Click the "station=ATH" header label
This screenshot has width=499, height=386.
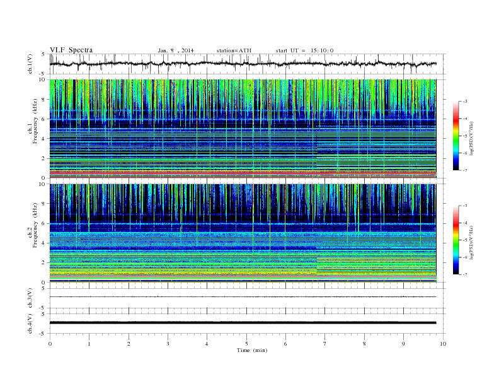coord(234,50)
